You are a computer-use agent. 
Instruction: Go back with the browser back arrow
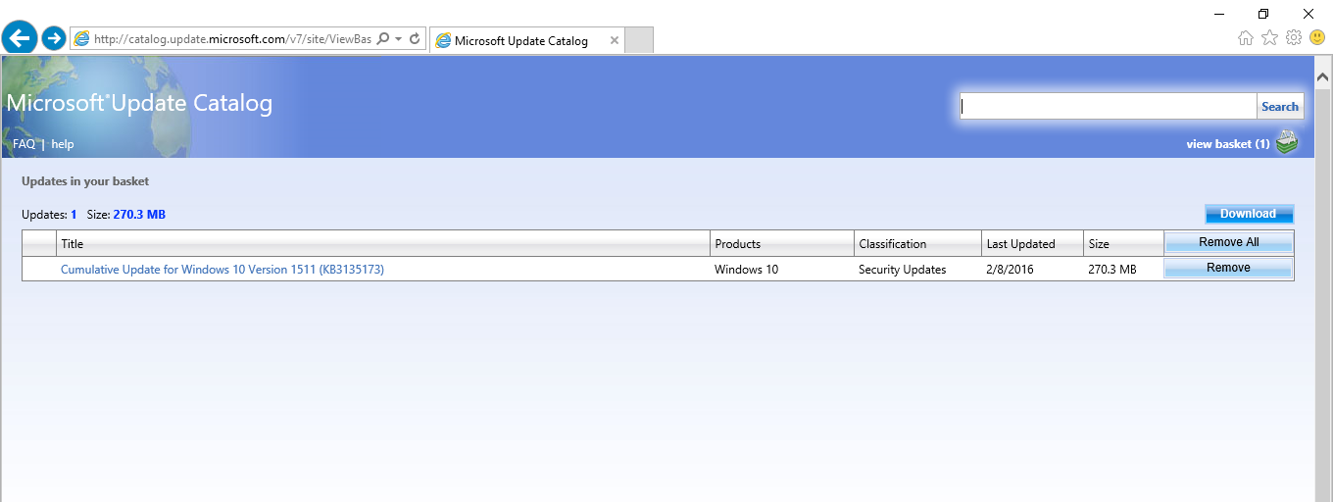tap(19, 38)
